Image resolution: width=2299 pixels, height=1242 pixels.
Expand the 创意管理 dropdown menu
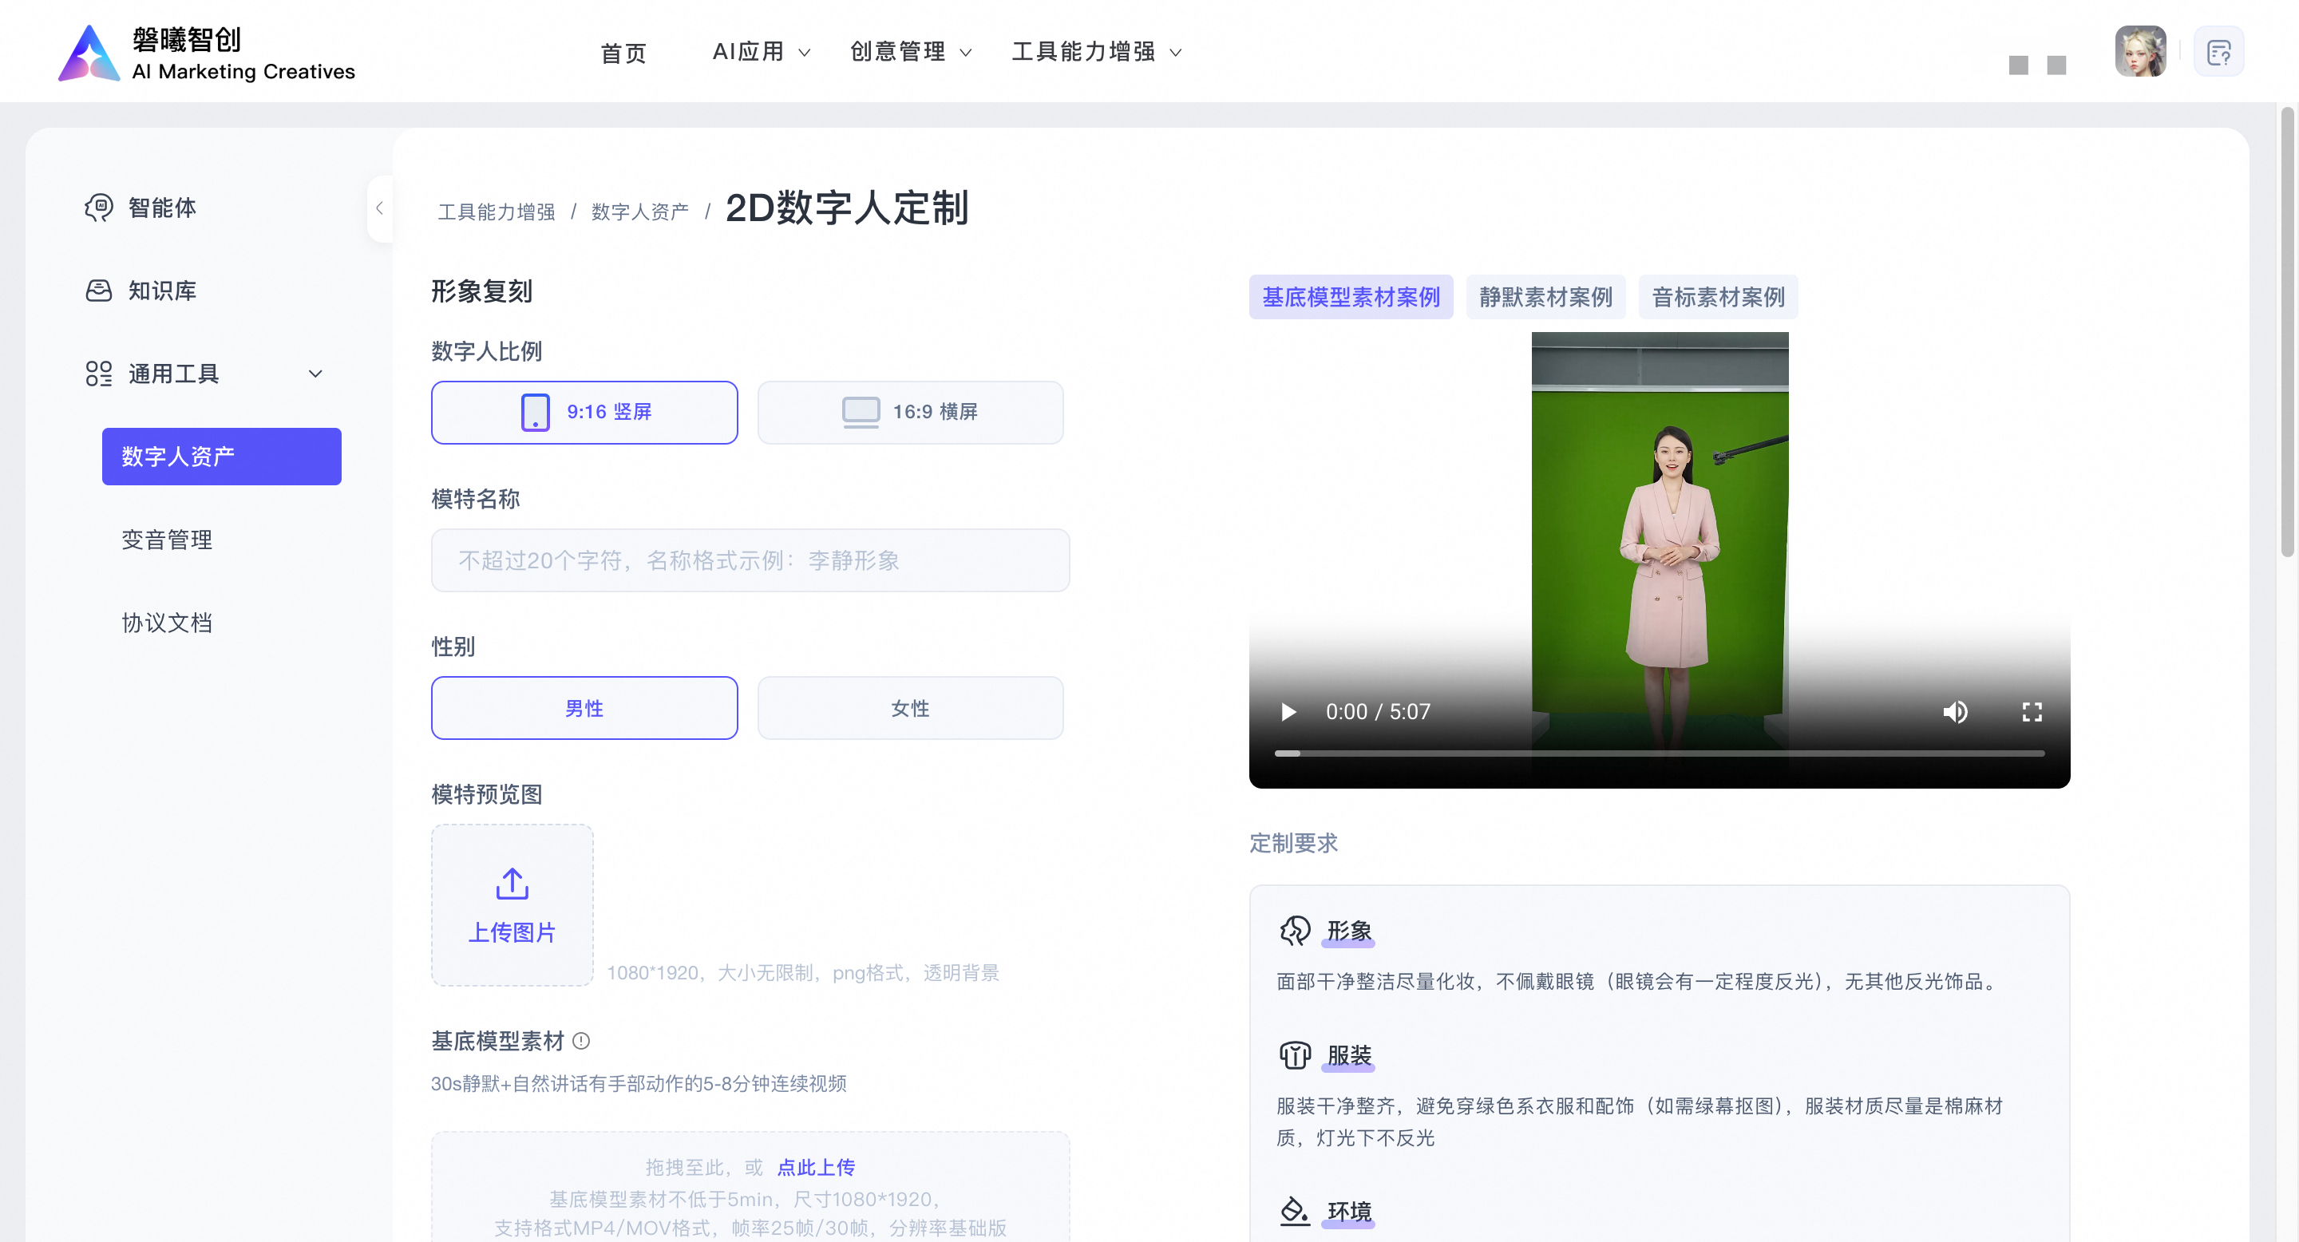point(910,52)
